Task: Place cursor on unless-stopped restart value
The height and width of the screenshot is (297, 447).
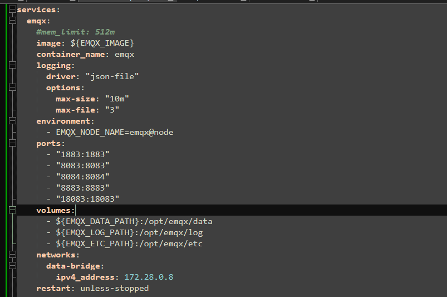Action: pos(114,288)
